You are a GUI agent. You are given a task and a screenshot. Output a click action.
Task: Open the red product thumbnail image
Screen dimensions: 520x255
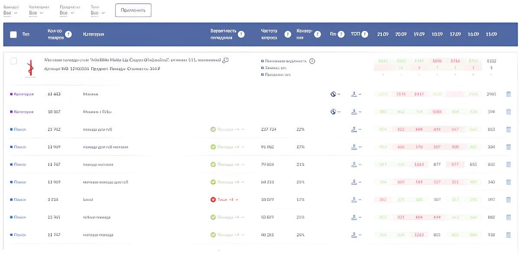[29, 69]
